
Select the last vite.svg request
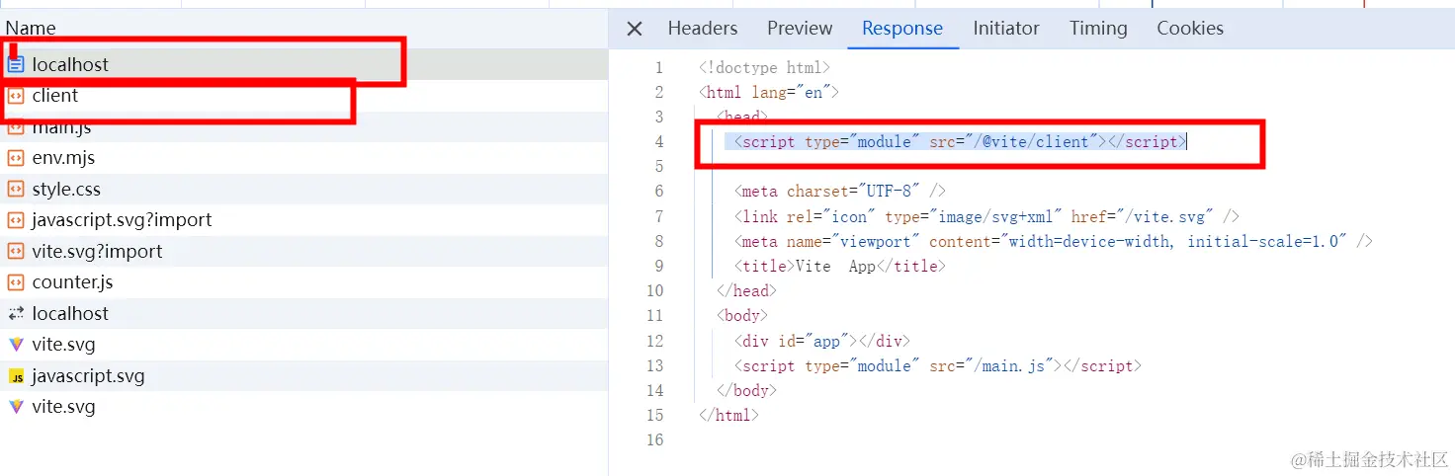pos(303,407)
